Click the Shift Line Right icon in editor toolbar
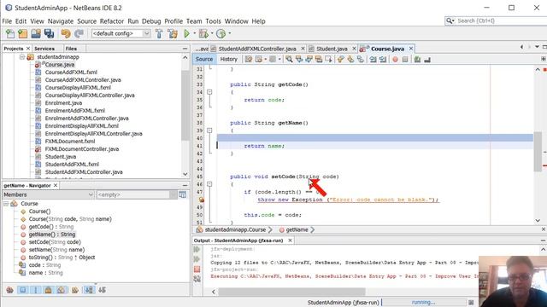This screenshot has width=547, height=307. pyautogui.click(x=383, y=60)
